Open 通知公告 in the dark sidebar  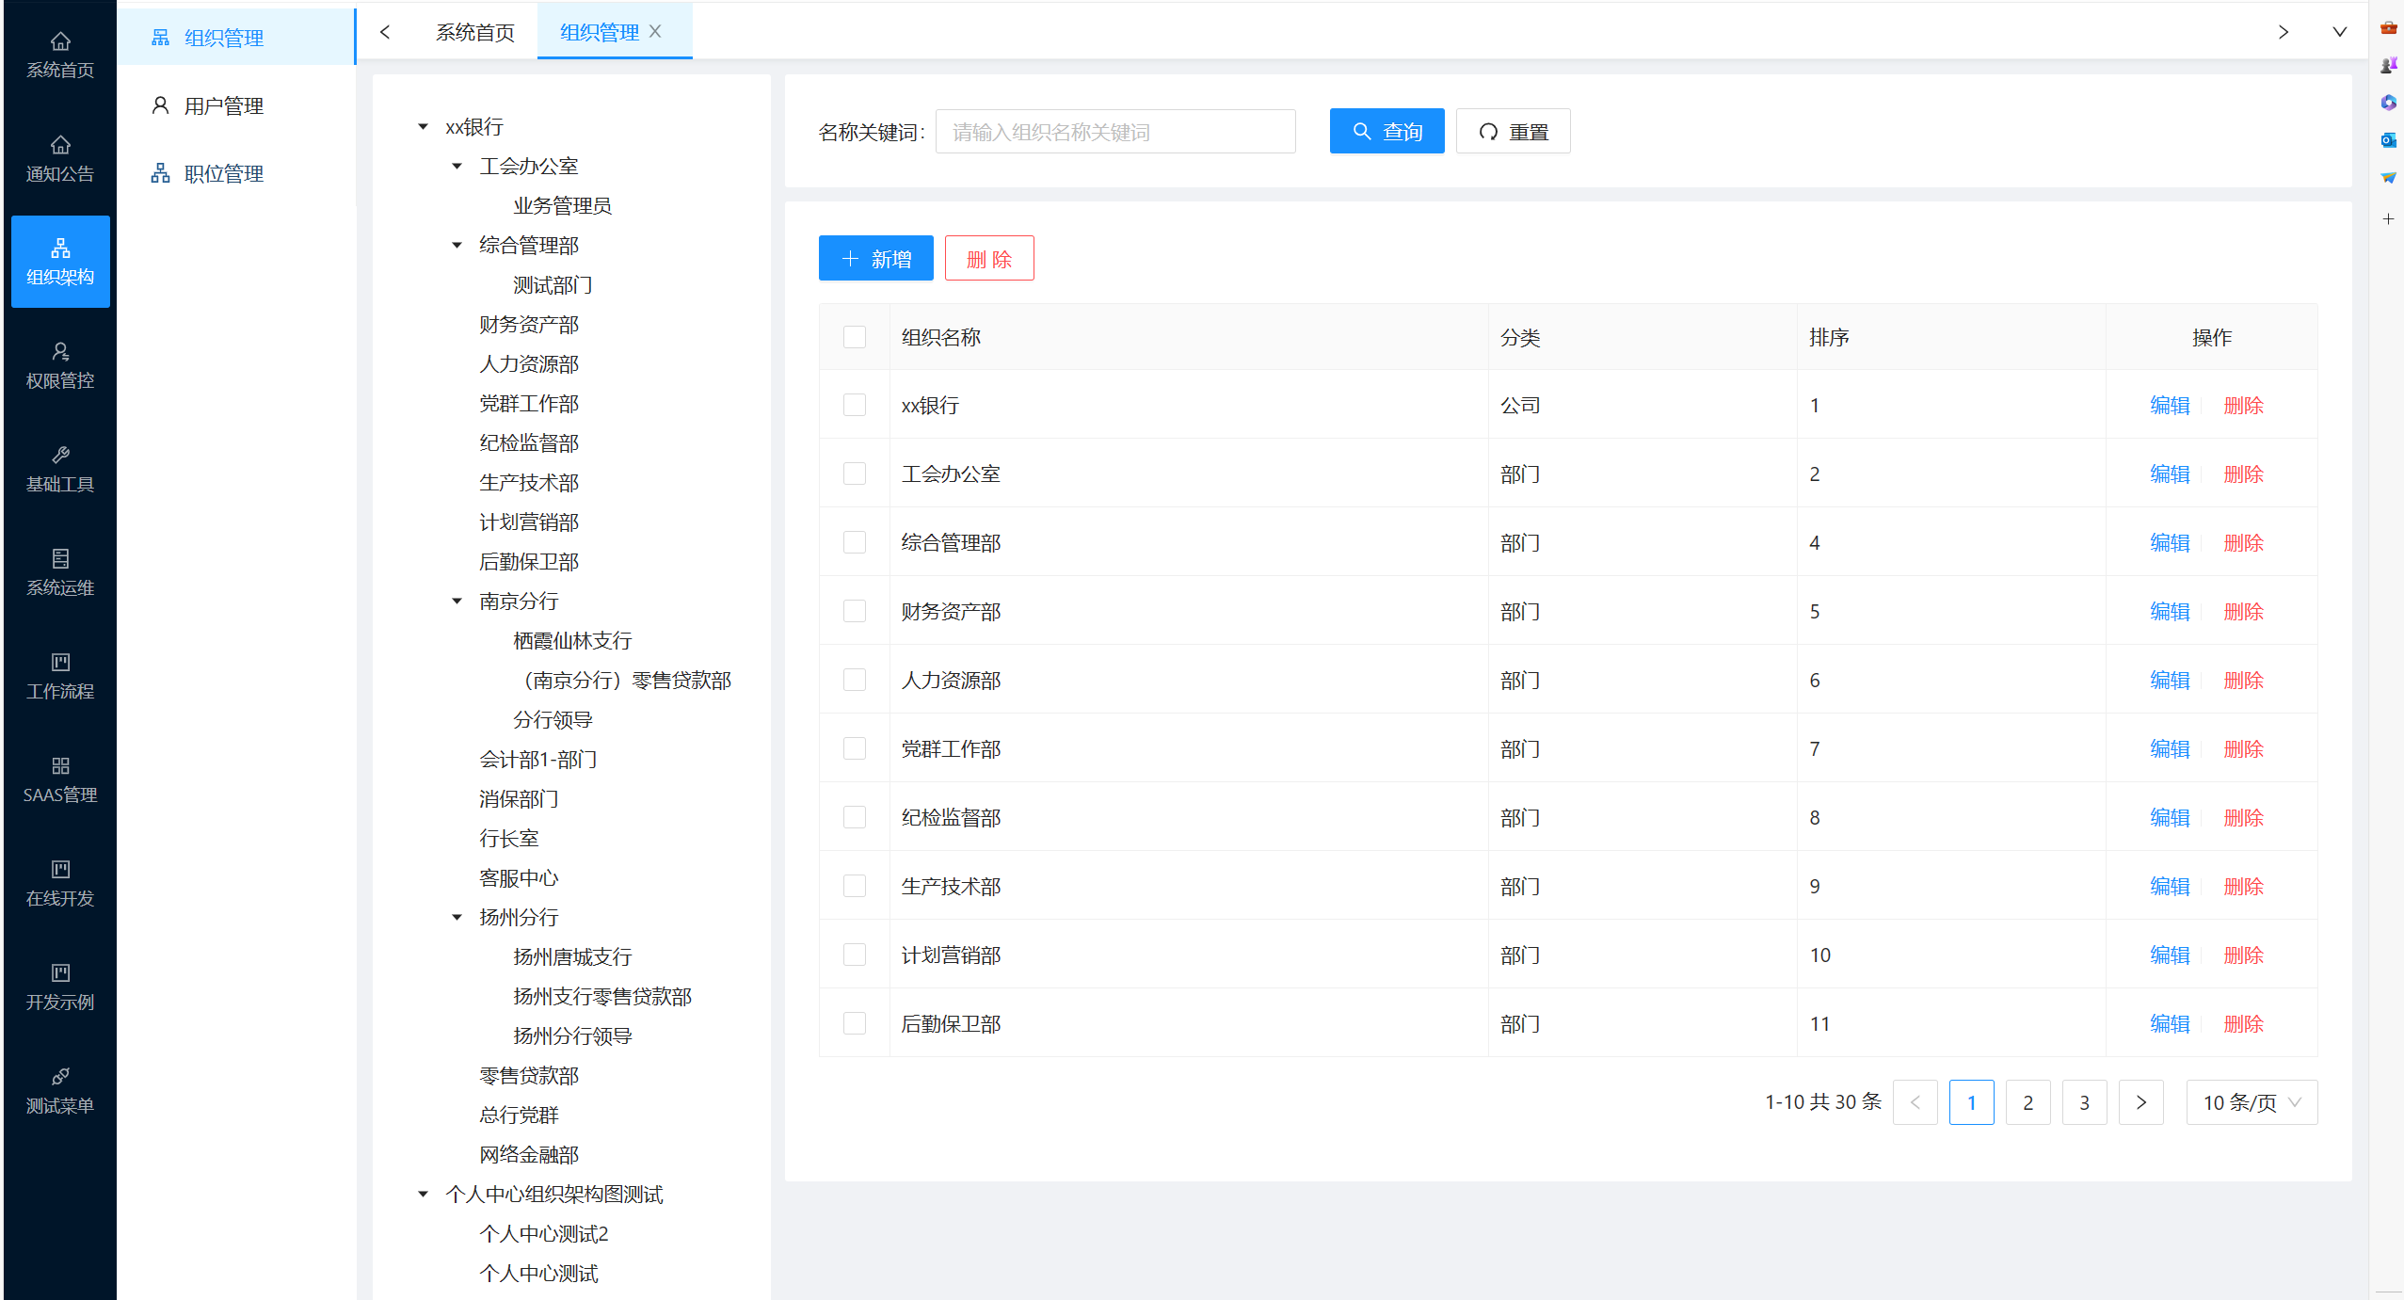(x=60, y=158)
